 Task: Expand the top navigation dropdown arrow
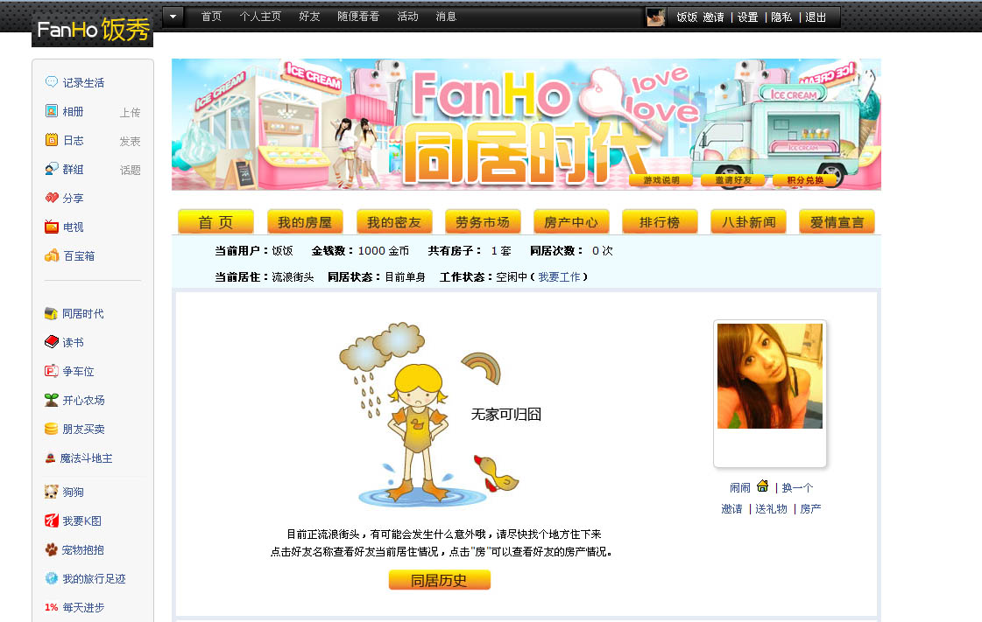(x=173, y=17)
